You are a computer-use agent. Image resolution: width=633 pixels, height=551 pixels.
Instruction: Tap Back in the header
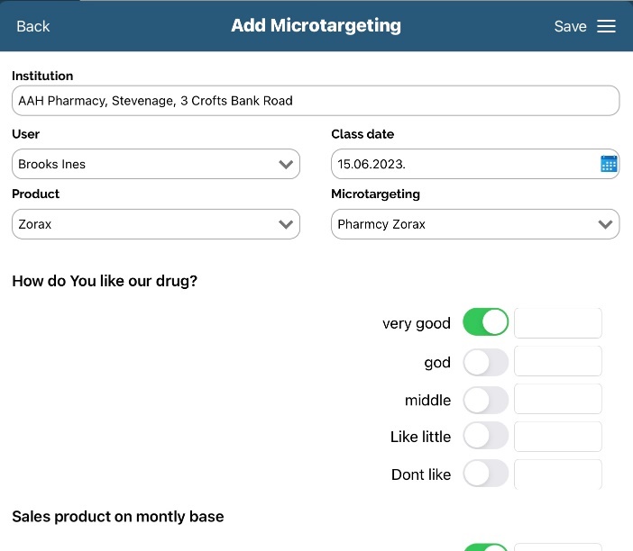[33, 26]
